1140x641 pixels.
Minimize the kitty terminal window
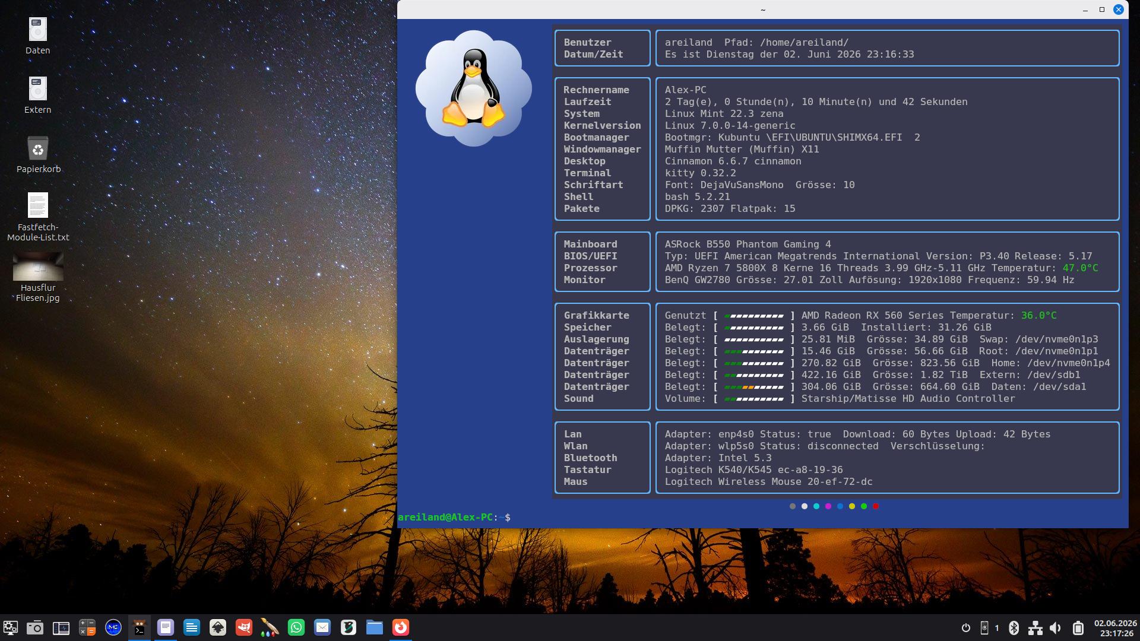click(x=1085, y=9)
